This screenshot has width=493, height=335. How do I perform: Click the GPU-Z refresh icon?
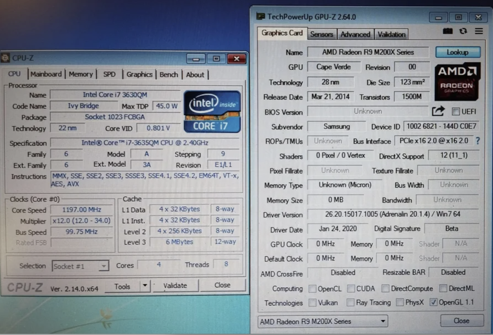pos(463,31)
